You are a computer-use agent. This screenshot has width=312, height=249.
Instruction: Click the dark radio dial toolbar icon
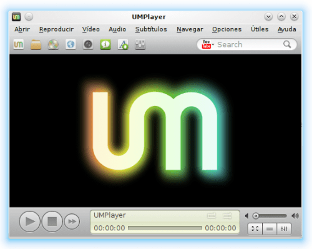[x=88, y=44]
